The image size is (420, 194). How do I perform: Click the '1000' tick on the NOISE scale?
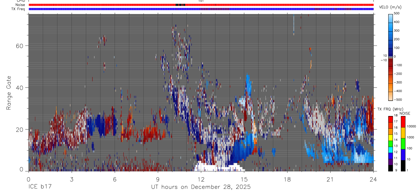pos(411,138)
